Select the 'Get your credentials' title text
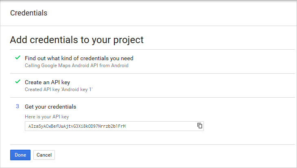Screen dimensions: 297x168 pos(50,107)
